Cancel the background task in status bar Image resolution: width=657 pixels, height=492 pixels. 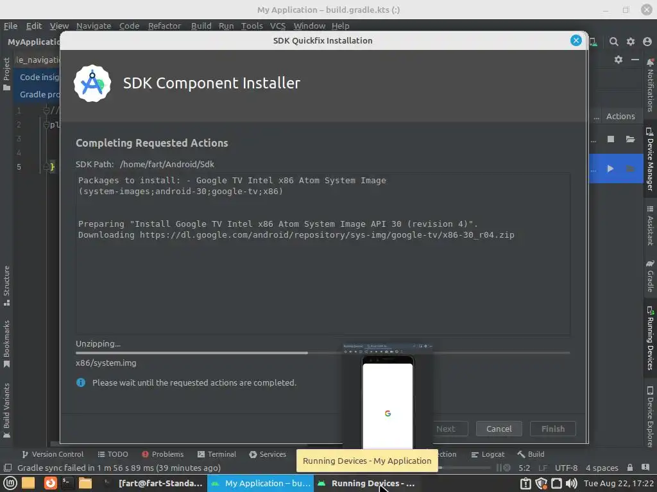507,468
